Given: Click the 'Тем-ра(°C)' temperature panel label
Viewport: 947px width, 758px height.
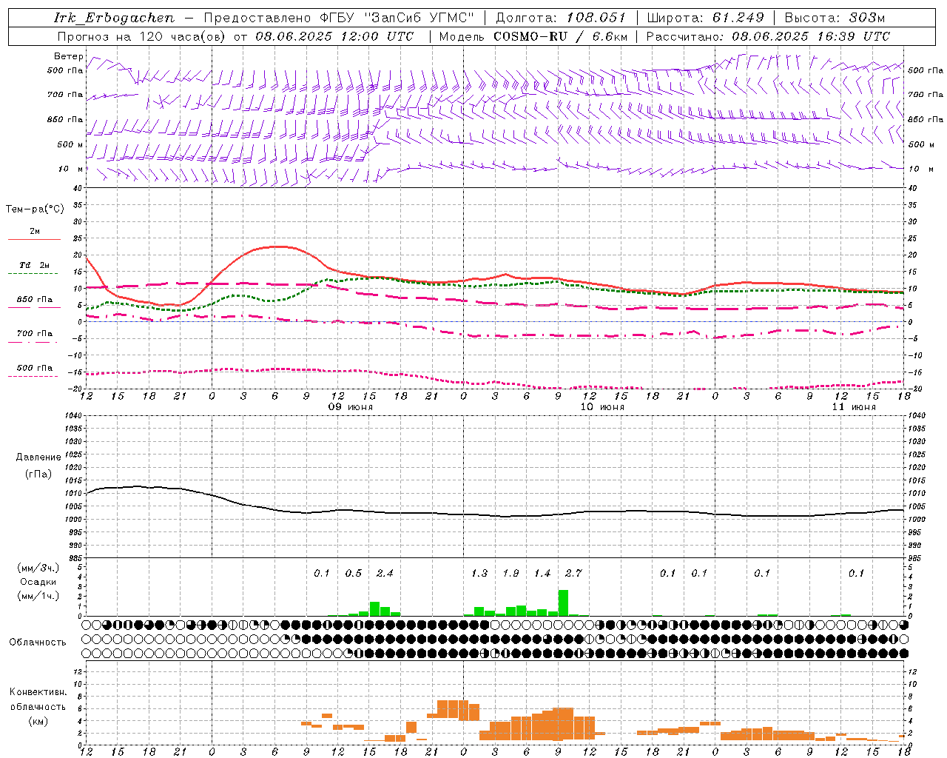Looking at the screenshot, I should 35,209.
